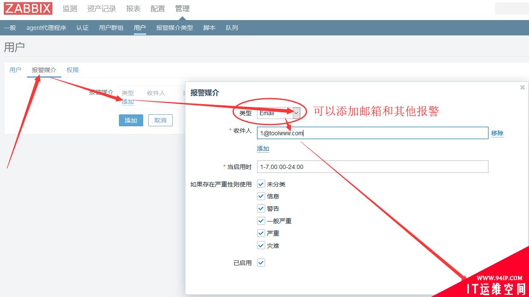Click the blue 添加 button

[131, 120]
